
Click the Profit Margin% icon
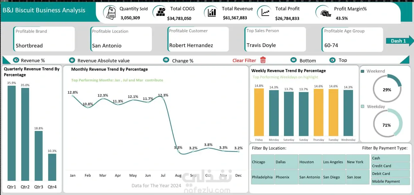(324, 13)
